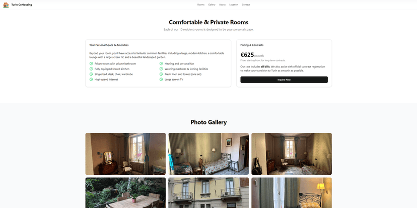Select About in the navigation bar
The height and width of the screenshot is (208, 417).
(x=222, y=5)
